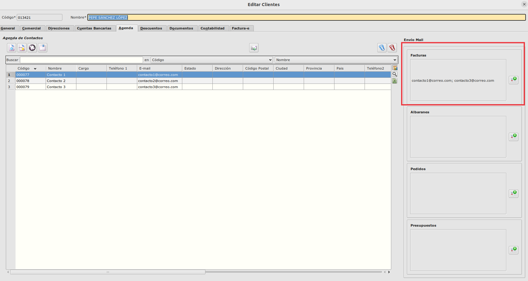Click the Facturas email list box
This screenshot has width=528, height=281.
(458, 80)
